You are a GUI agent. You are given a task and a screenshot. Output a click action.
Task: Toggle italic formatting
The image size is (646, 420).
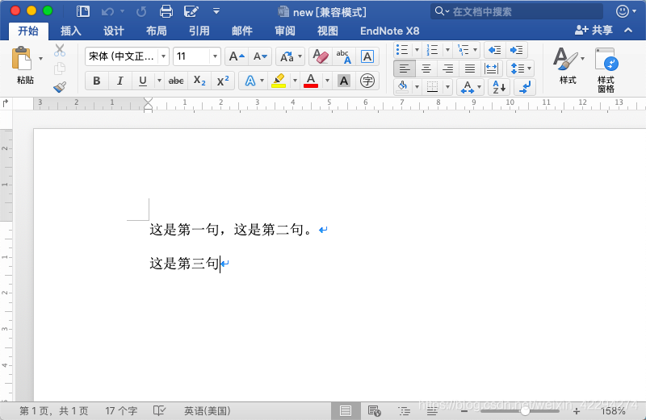coord(120,81)
